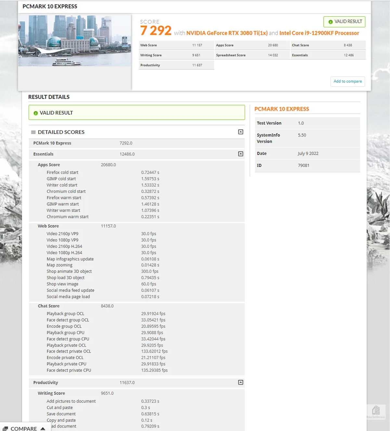
Task: Click the ID value 79081
Action: 304,166
